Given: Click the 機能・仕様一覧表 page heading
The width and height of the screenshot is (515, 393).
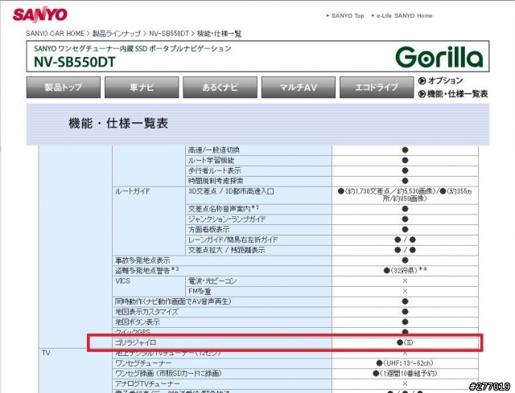Looking at the screenshot, I should point(118,123).
